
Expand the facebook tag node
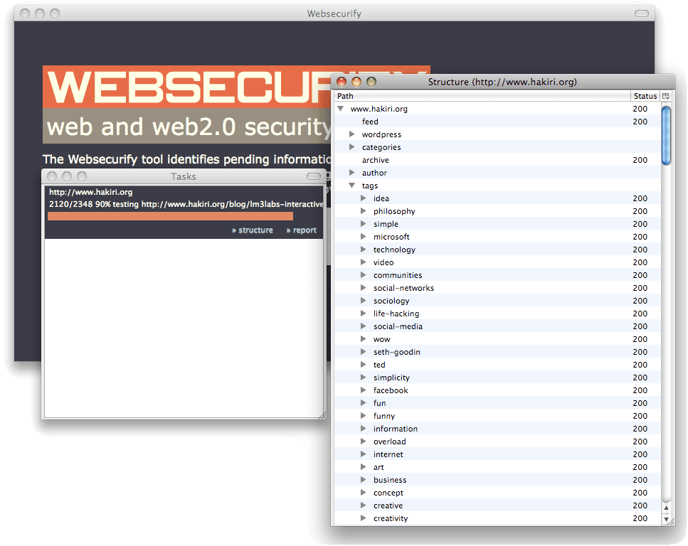(x=364, y=390)
